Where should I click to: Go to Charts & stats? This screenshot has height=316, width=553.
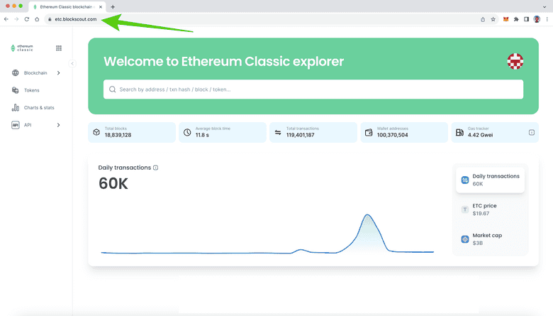[38, 108]
